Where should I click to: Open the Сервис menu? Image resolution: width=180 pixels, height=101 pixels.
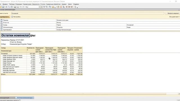click(64, 4)
